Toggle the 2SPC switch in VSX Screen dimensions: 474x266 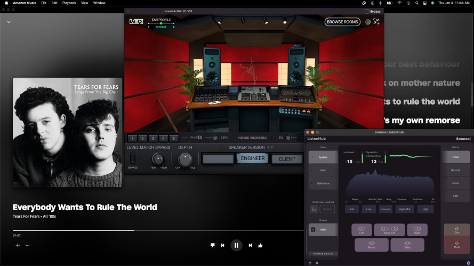pyautogui.click(x=215, y=138)
